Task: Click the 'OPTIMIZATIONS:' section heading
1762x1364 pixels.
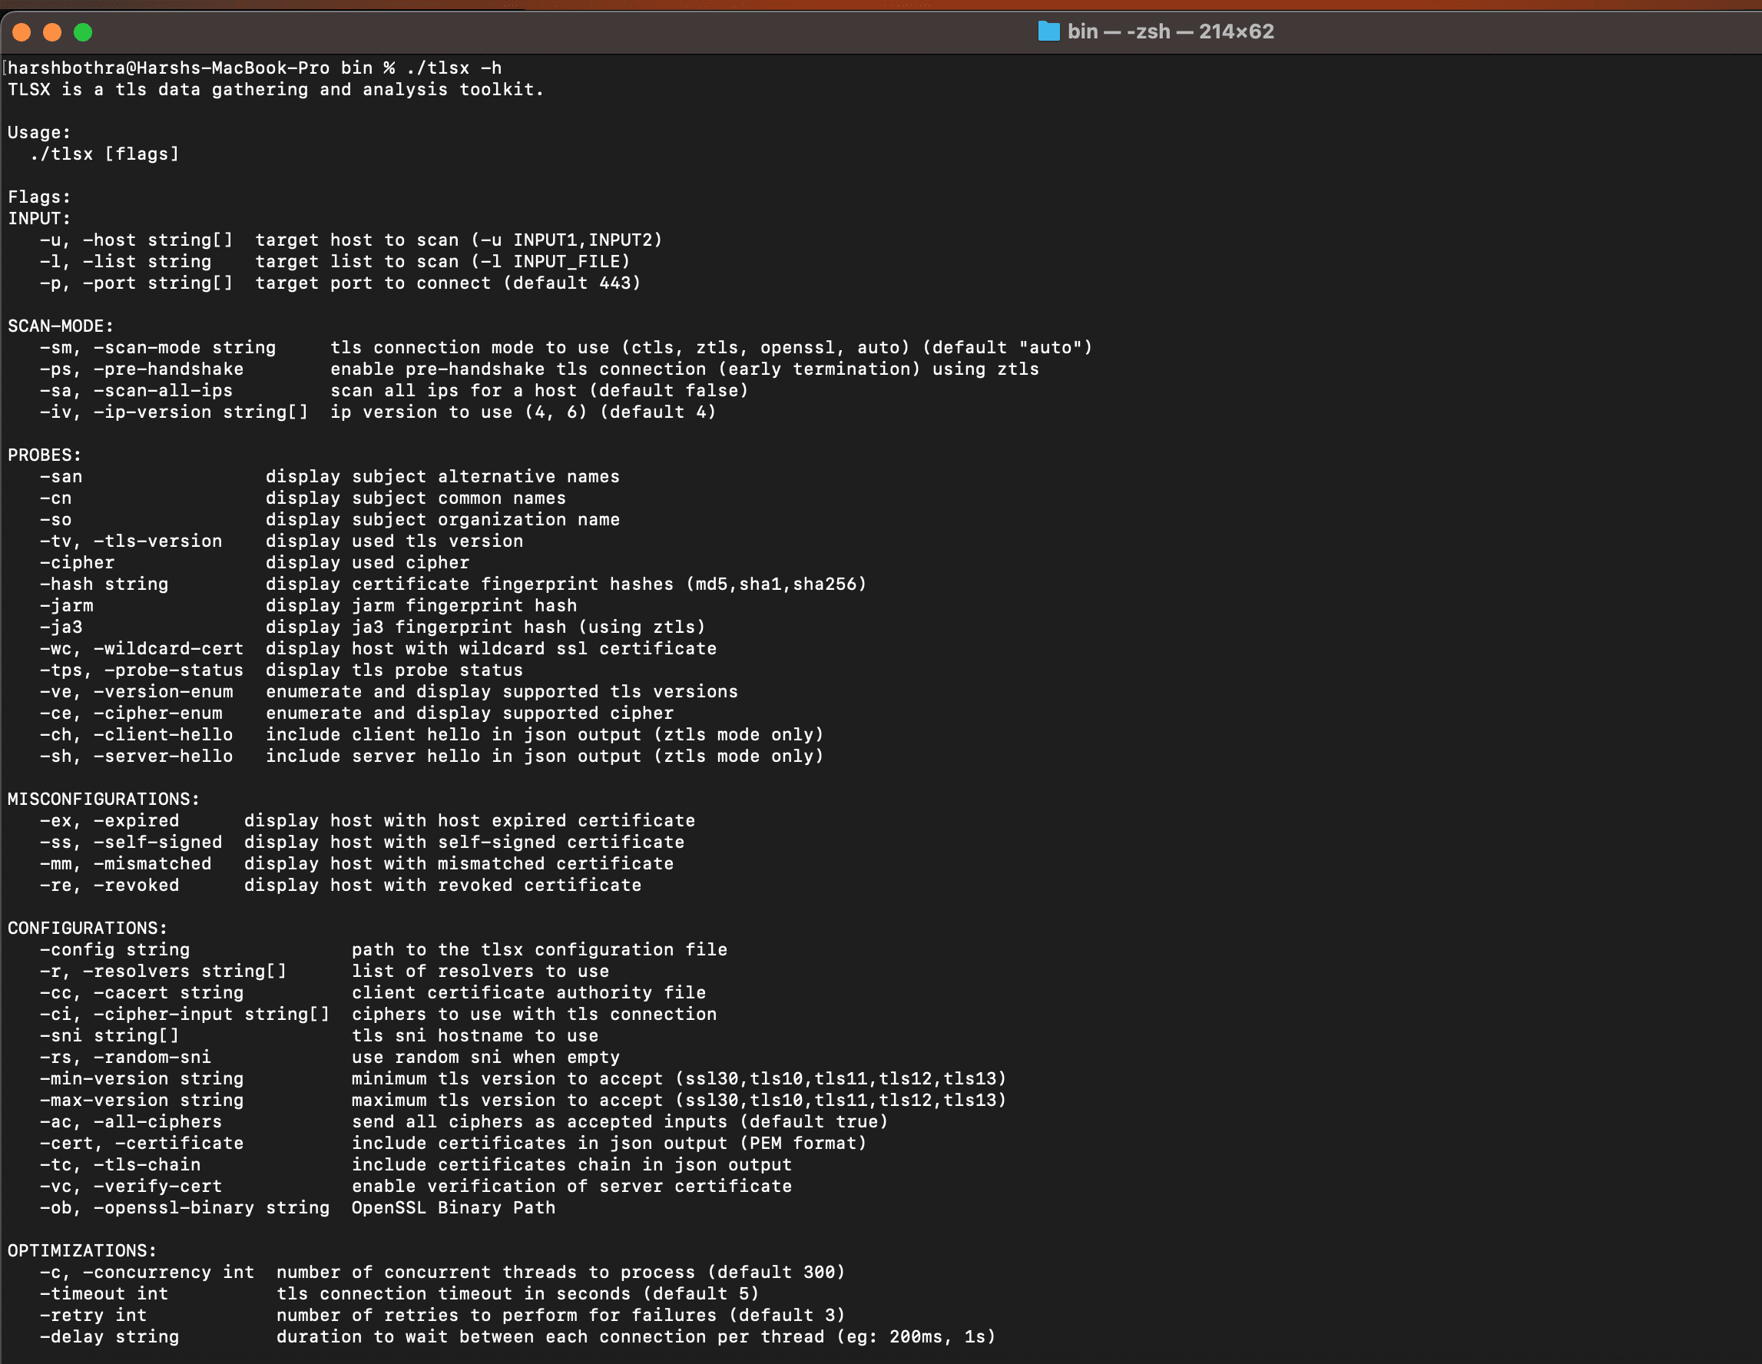Action: pos(82,1251)
